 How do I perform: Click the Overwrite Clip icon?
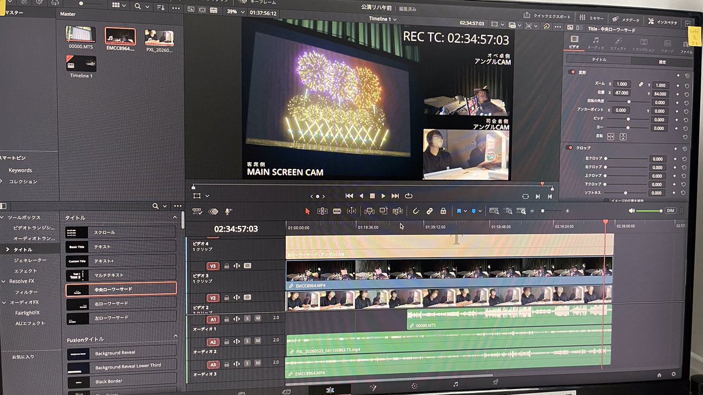(384, 211)
